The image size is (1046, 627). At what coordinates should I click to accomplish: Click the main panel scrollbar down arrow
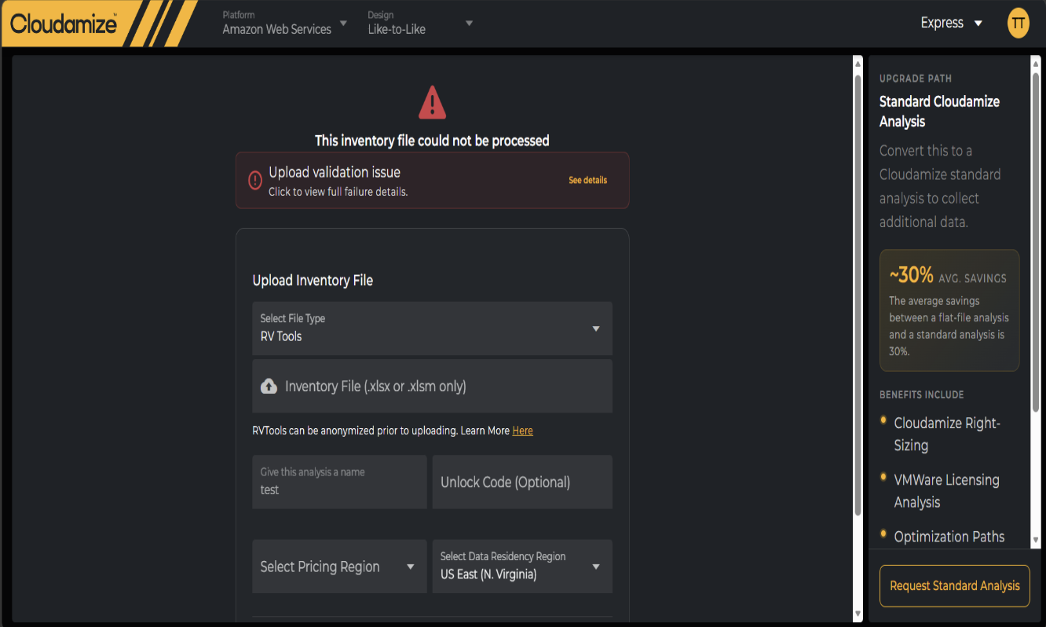[858, 613]
